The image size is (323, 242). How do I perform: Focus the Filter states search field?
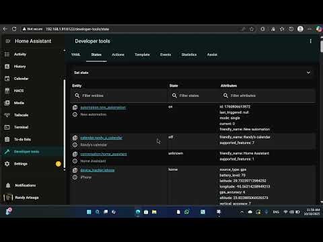(x=193, y=95)
